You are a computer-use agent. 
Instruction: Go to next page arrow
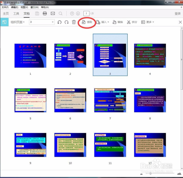click(78, 14)
